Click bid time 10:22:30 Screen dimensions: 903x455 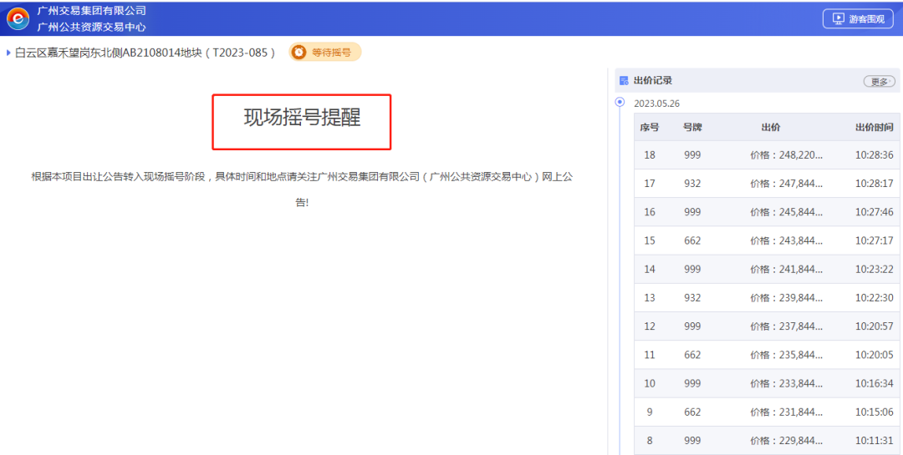pyautogui.click(x=875, y=298)
